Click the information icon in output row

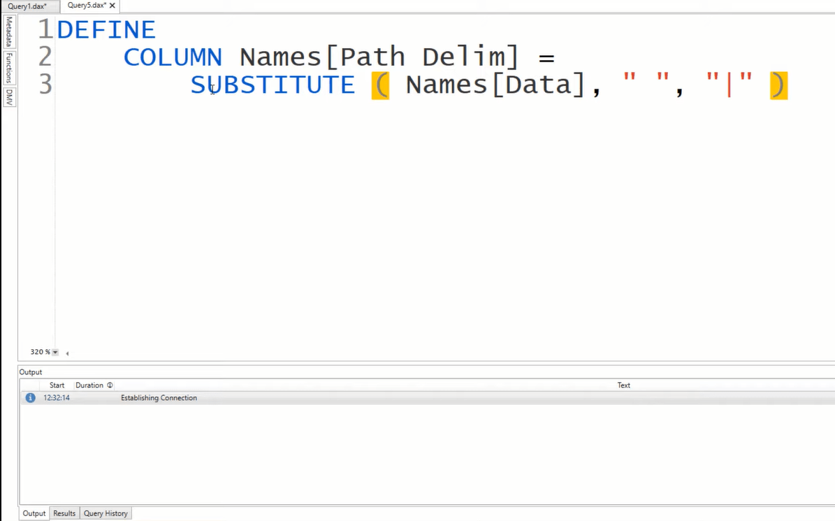click(30, 398)
